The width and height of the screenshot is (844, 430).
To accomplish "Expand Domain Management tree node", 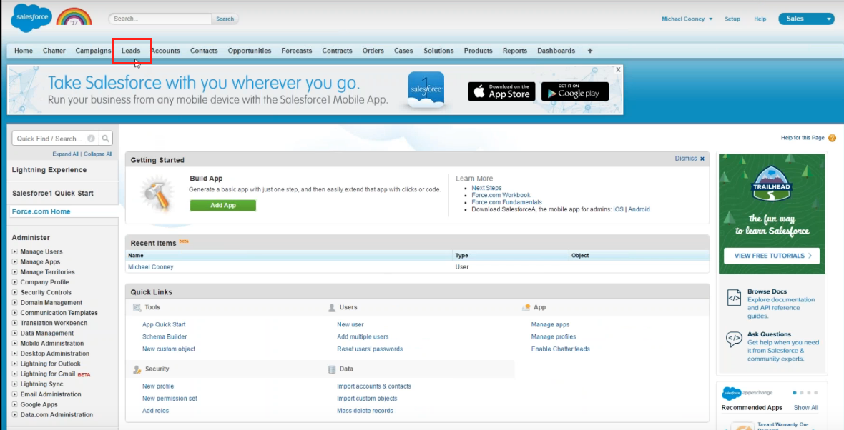I will pos(14,303).
